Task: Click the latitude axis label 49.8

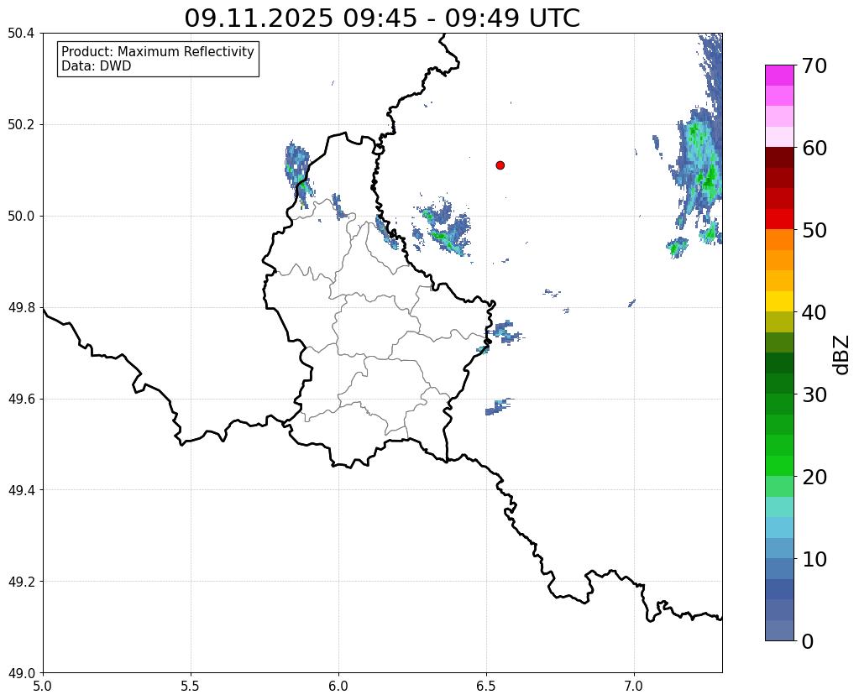Action: pyautogui.click(x=21, y=307)
